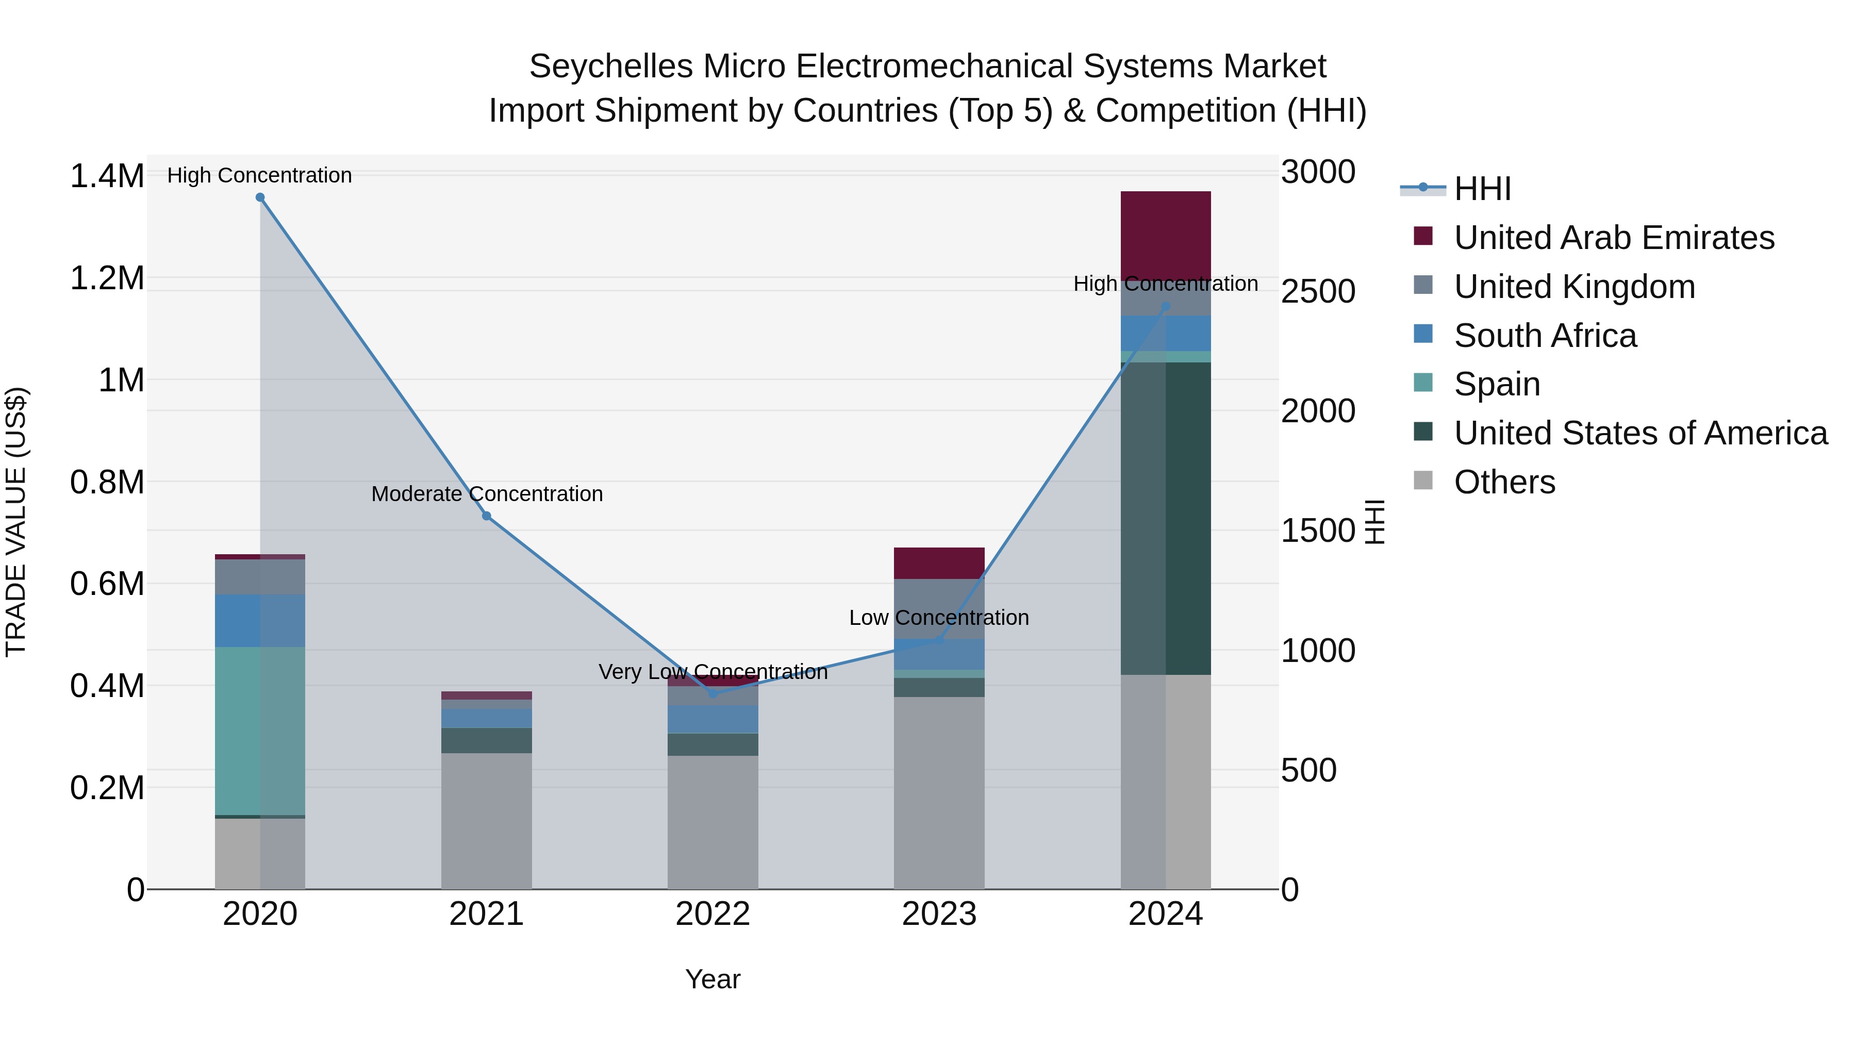Click the 'Year' x-axis title
Viewport: 1856px width, 1044px height.
712,979
